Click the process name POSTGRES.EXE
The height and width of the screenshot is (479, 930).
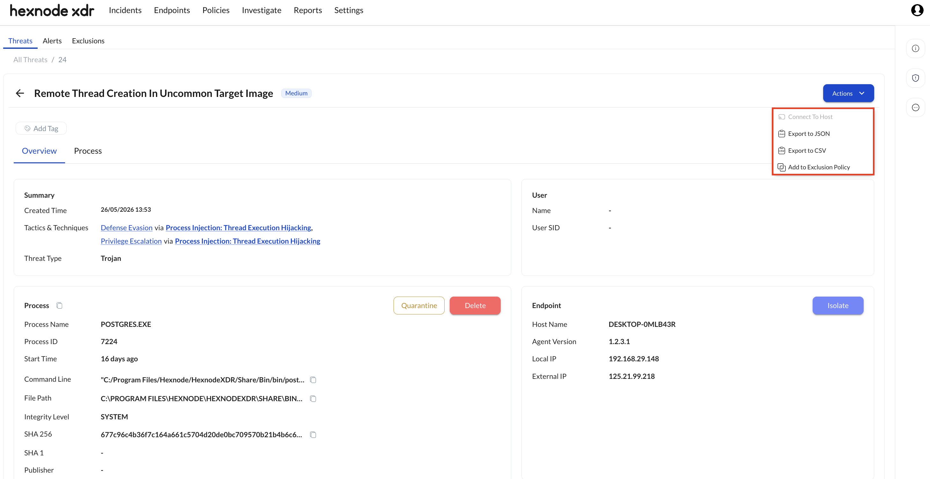click(126, 325)
